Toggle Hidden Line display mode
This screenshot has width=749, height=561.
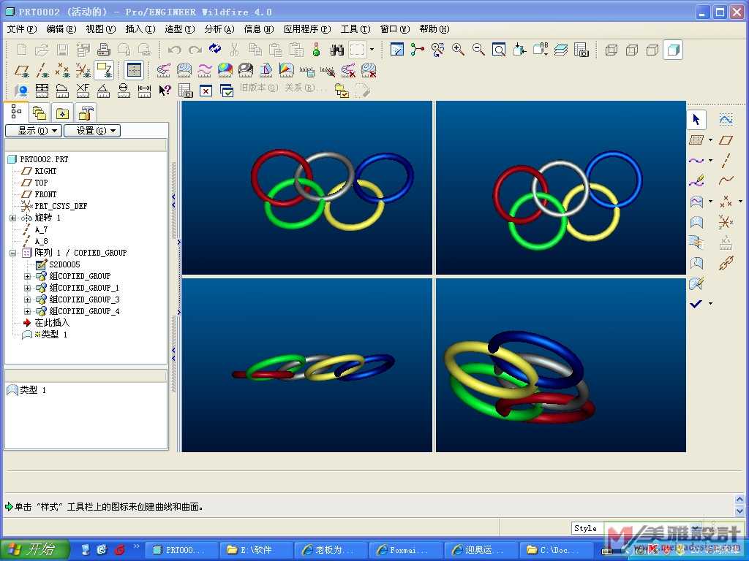[632, 50]
